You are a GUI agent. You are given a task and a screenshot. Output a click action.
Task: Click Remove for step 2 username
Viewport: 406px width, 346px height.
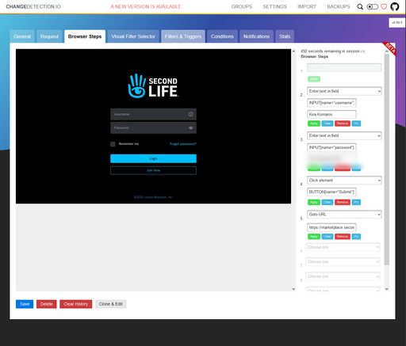[343, 124]
